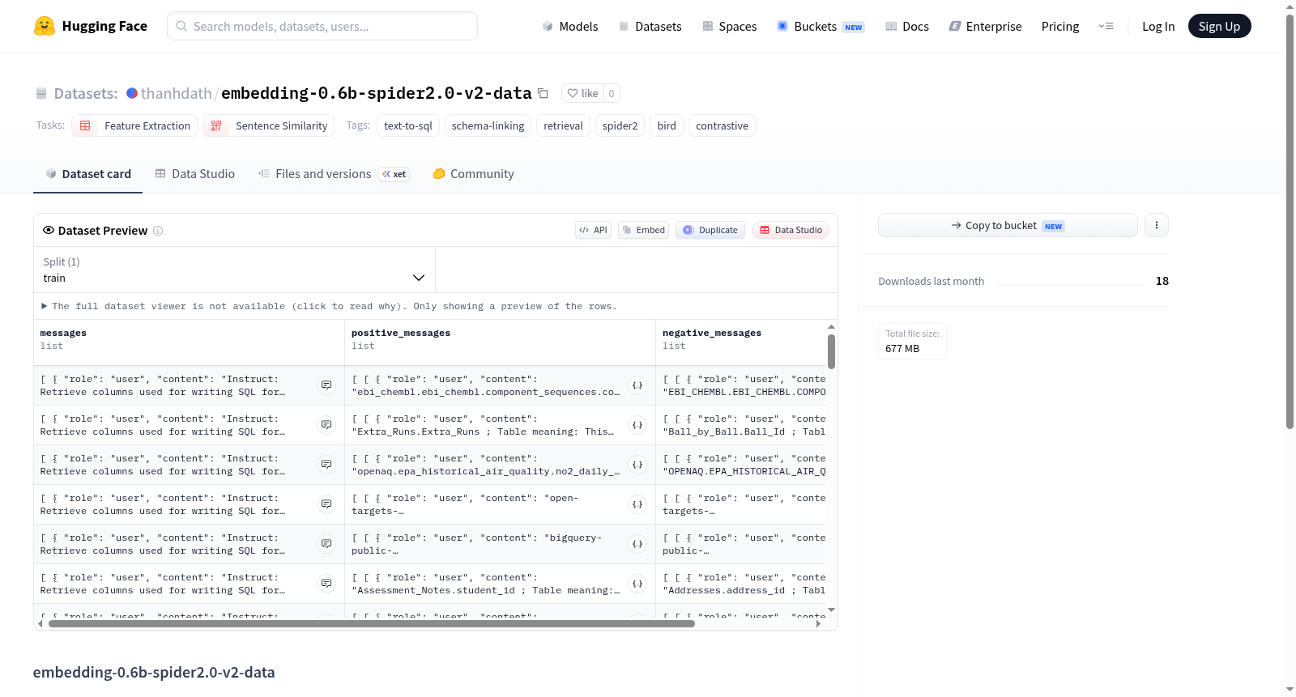The image size is (1296, 697).
Task: Open chat view icon for sixth messages row
Action: (326, 584)
